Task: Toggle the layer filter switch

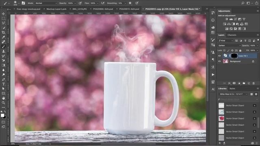Action: point(258,40)
